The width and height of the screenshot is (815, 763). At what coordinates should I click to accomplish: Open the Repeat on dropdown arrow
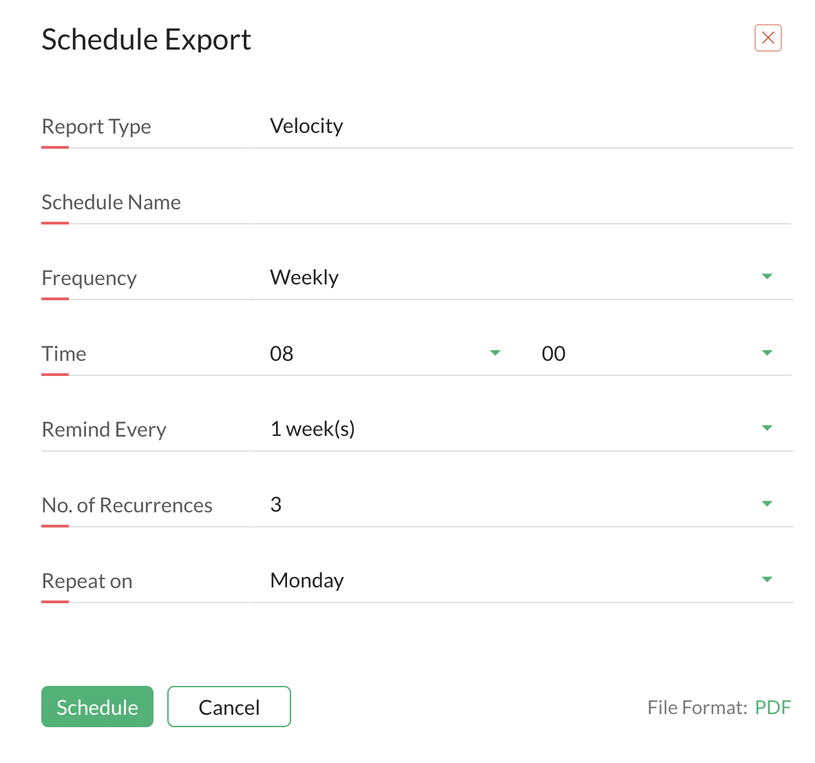click(x=767, y=579)
